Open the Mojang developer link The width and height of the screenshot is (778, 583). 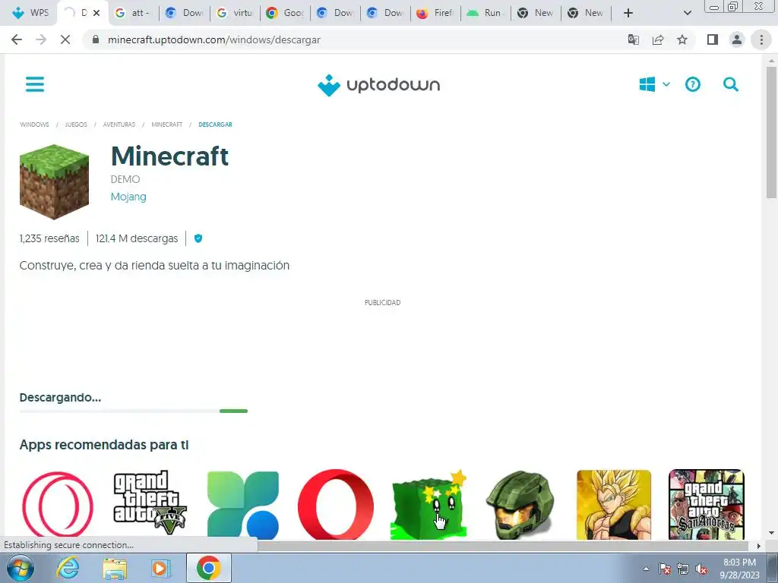pyautogui.click(x=128, y=197)
